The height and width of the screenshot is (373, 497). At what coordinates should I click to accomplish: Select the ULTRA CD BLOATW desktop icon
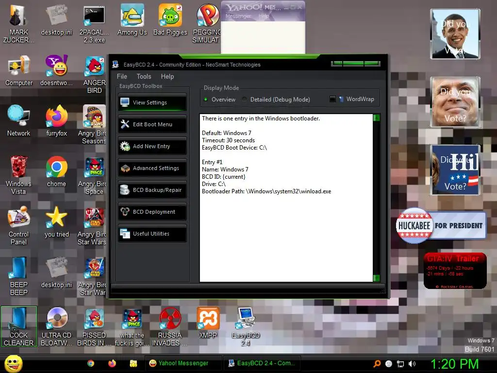pyautogui.click(x=57, y=326)
